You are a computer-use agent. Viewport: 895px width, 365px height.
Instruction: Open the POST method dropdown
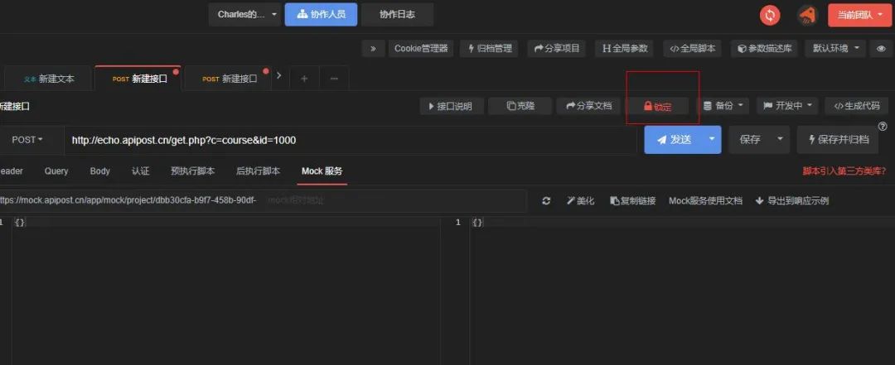27,140
